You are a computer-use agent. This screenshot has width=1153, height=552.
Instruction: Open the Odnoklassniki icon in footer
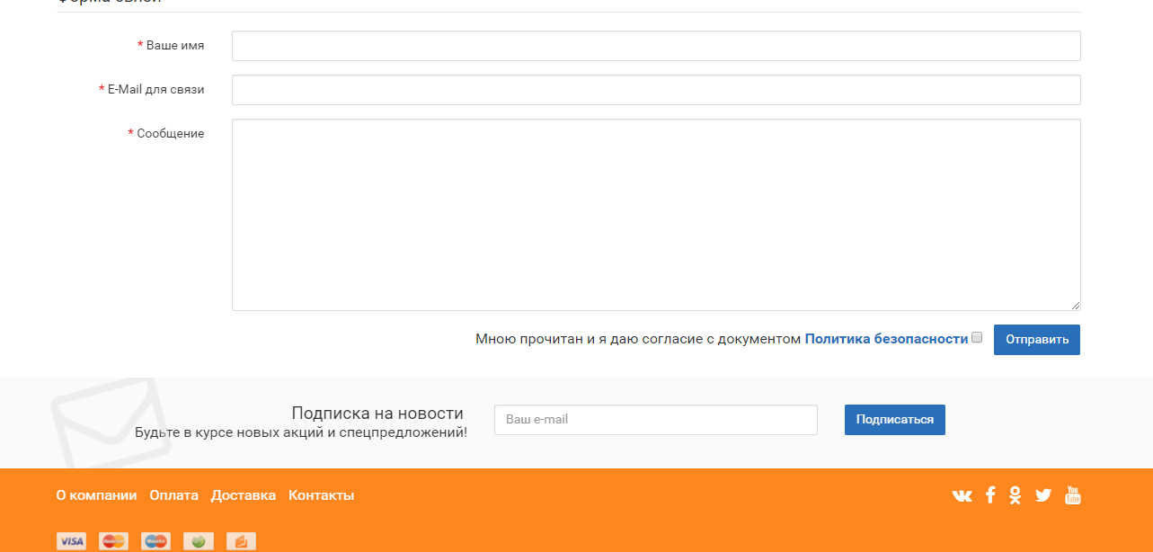tap(1016, 494)
